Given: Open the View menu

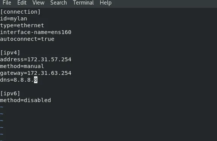Looking at the screenshot, I should [x=38, y=3].
